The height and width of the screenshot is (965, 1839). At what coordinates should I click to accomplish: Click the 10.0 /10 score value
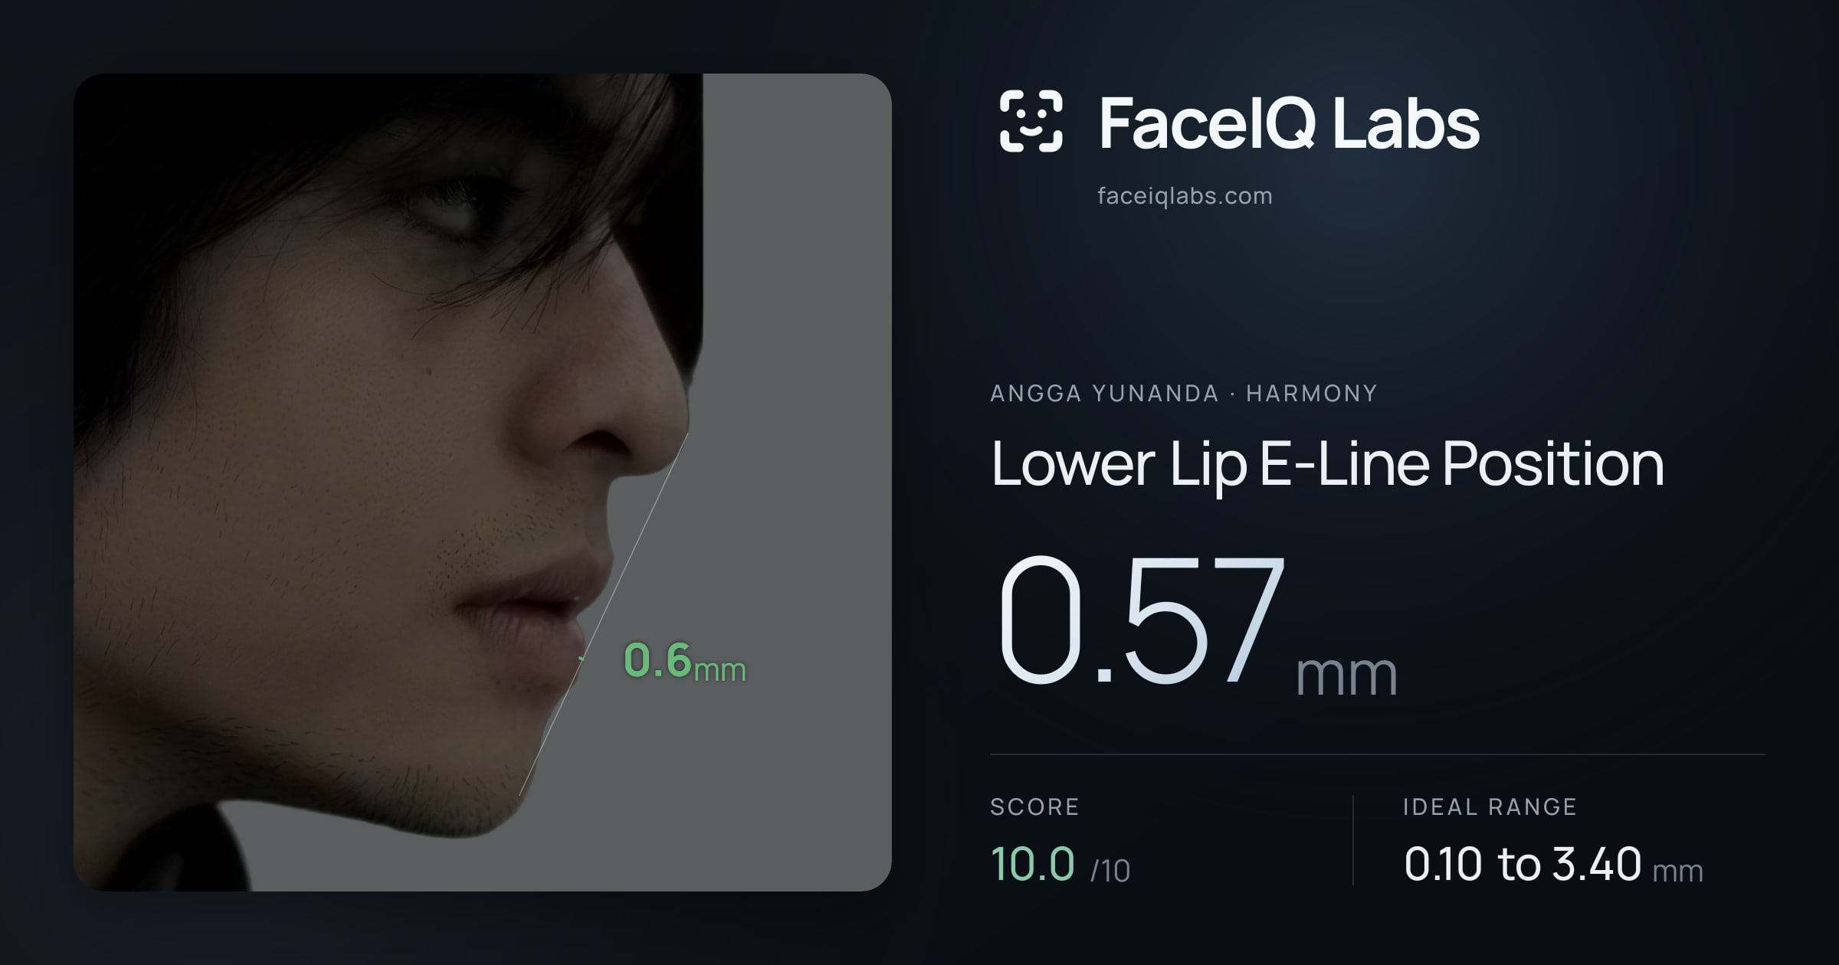[1060, 864]
